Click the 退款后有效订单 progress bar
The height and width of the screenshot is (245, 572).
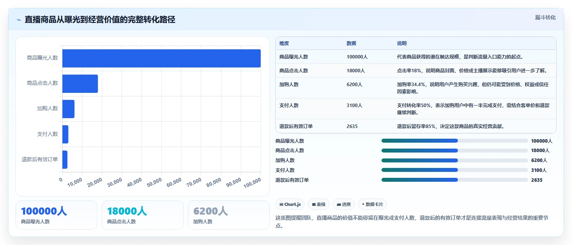454,180
